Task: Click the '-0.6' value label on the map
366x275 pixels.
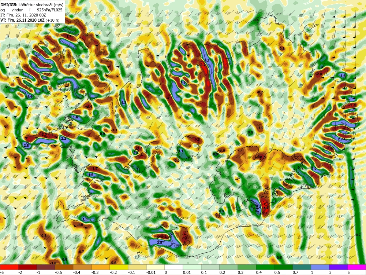Action: (x=113, y=263)
